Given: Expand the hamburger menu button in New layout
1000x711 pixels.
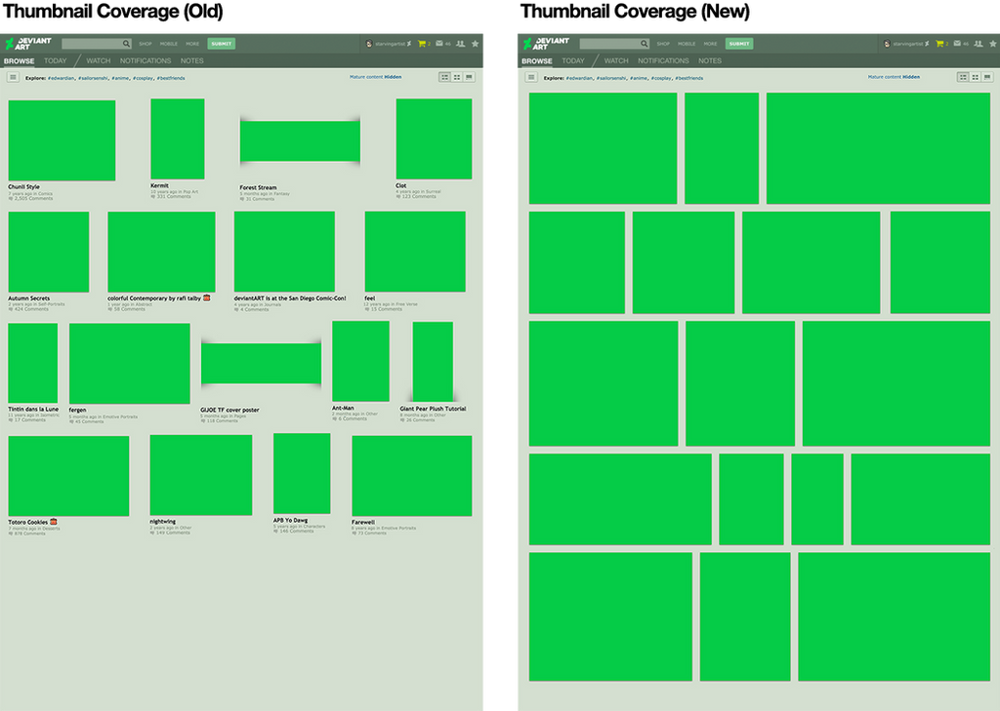Looking at the screenshot, I should pyautogui.click(x=530, y=77).
